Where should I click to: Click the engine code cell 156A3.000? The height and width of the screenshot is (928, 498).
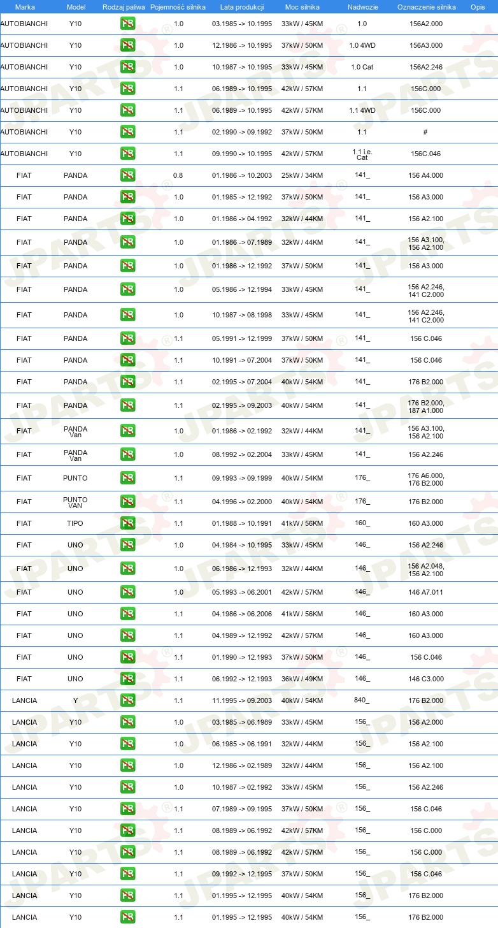tap(426, 45)
